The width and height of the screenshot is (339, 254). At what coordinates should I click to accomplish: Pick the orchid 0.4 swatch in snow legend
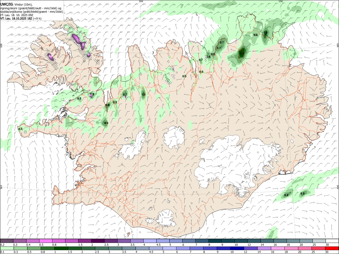tap(33, 241)
